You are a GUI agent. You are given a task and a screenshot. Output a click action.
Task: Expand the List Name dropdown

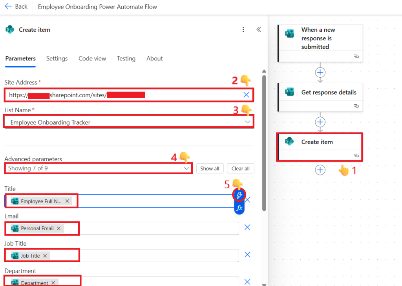[x=247, y=122]
